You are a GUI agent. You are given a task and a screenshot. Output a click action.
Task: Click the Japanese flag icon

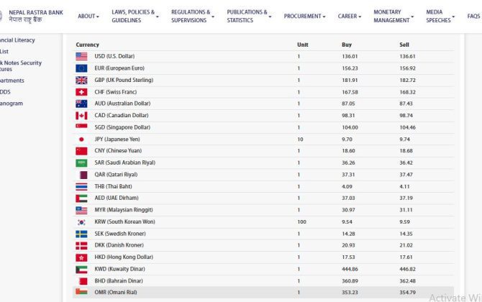pyautogui.click(x=81, y=139)
